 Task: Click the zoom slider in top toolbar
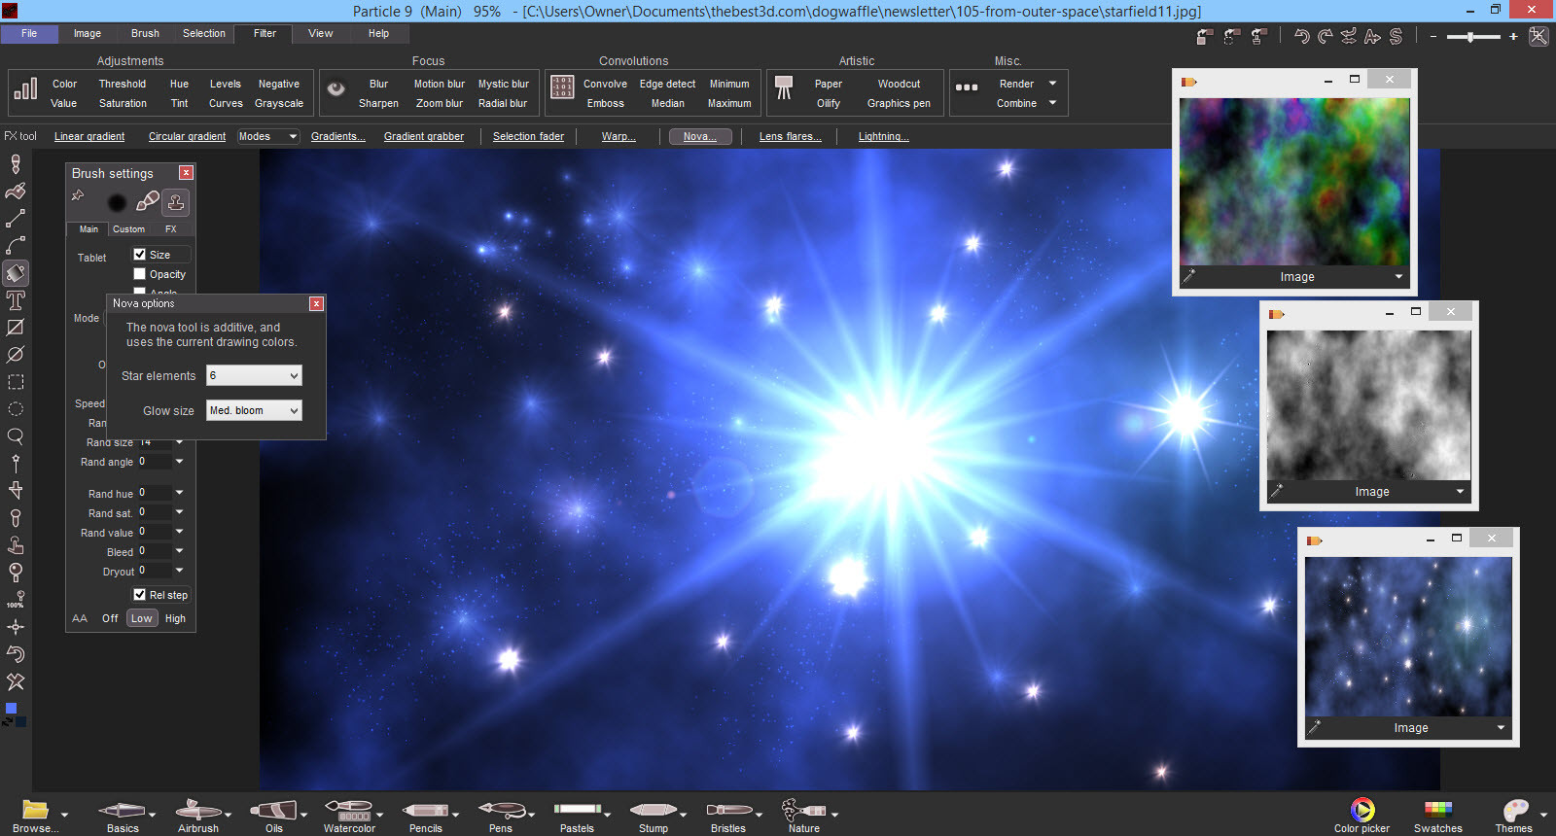1471,37
